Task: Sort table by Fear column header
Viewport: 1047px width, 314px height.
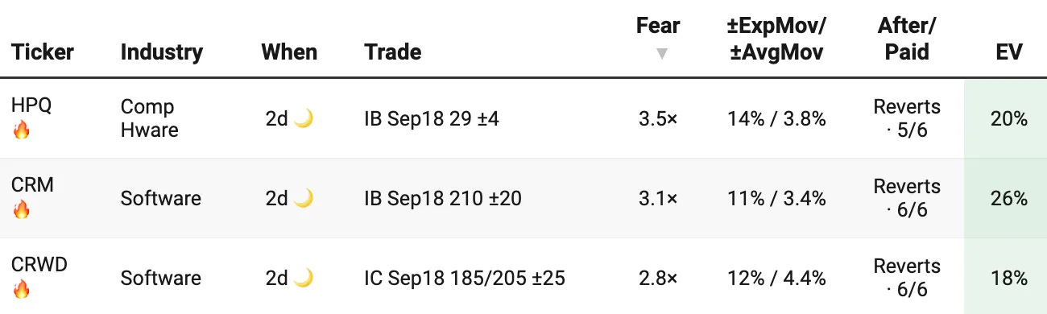Action: [658, 26]
